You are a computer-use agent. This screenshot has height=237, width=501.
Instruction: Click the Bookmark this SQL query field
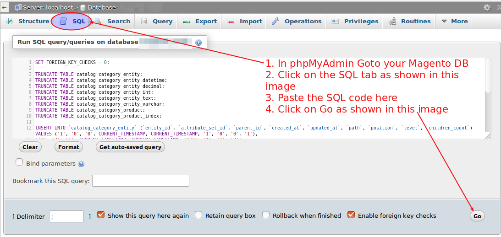coord(141,181)
